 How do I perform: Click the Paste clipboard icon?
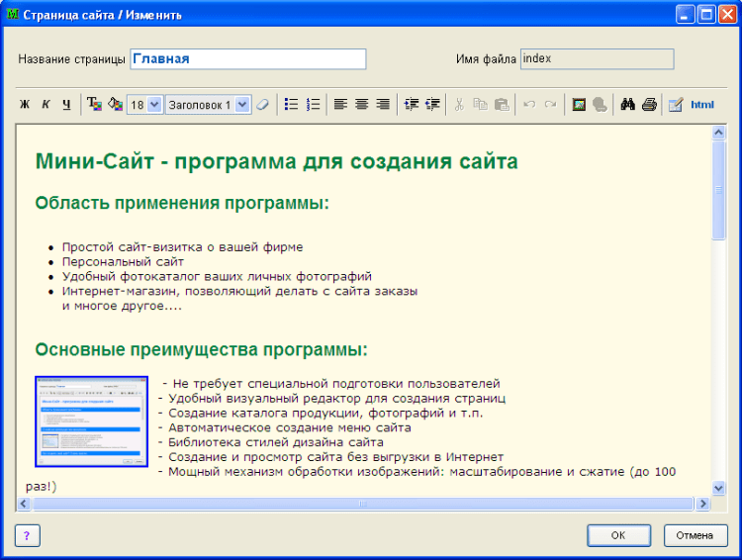(502, 104)
